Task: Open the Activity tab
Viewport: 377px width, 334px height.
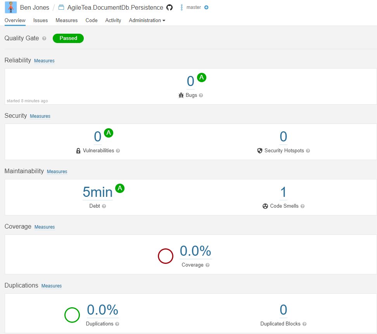Action: click(x=113, y=21)
